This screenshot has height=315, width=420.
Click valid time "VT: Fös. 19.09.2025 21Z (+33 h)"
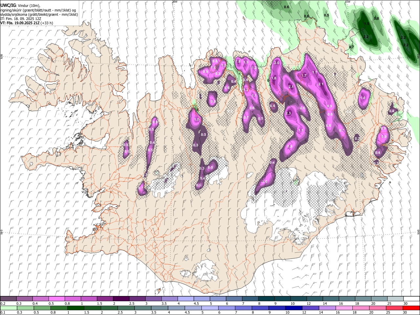(x=27, y=23)
